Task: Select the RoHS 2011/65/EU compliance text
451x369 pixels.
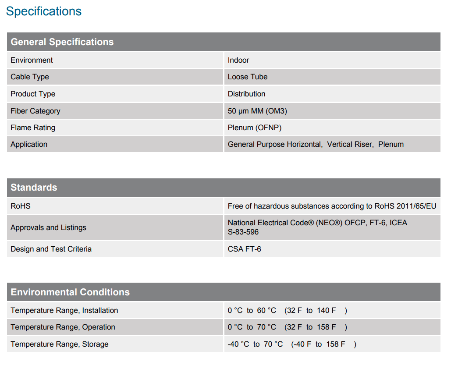Action: 332,206
